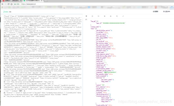Click the first icon in the JSON viewer toolbar
Screen dimensions: 174x106
click(86, 16)
